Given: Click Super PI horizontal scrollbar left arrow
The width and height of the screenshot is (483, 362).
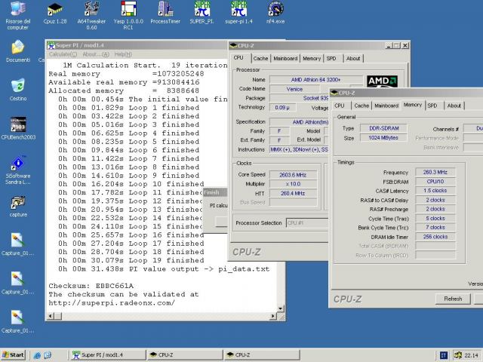Looking at the screenshot, I should coord(51,316).
